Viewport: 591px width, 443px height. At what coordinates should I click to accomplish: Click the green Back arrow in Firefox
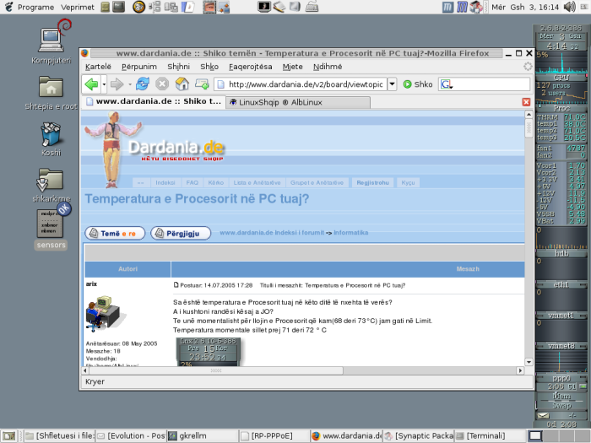[x=91, y=84]
